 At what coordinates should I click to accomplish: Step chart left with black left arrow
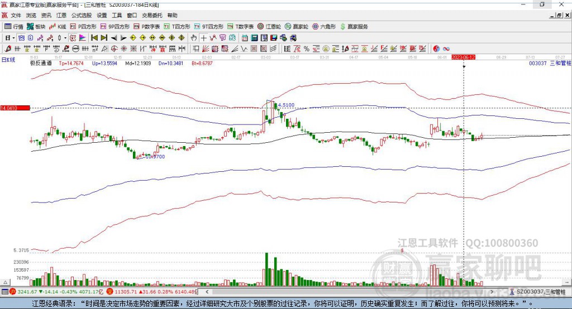coord(114,38)
